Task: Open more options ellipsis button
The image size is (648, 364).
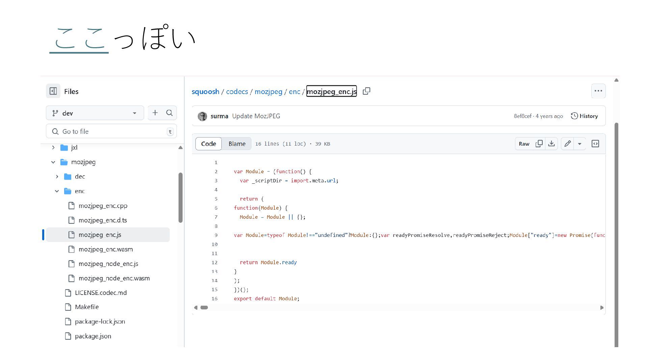Action: pos(598,91)
